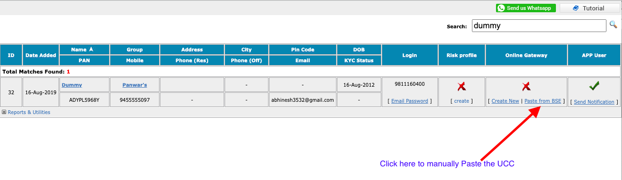Click the Paste from BSE link
This screenshot has width=622, height=180.
click(543, 101)
